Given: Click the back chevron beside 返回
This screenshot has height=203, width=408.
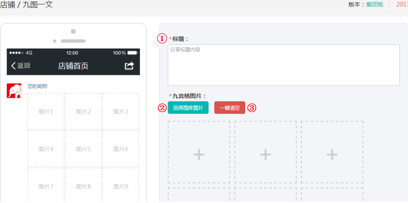Looking at the screenshot, I should tap(13, 66).
